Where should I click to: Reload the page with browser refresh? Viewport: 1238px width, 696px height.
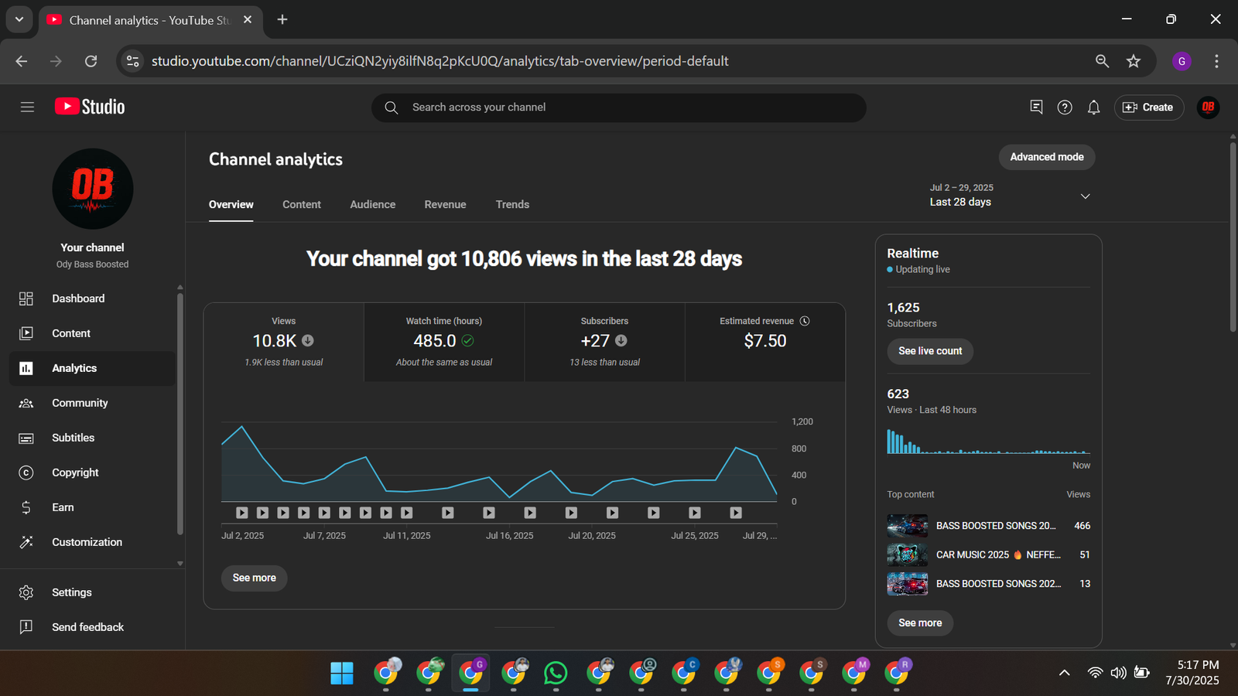(x=91, y=61)
